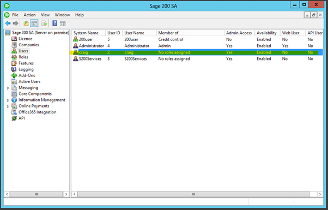Click the Export list toolbar icon
328x210 pixels.
pos(44,23)
